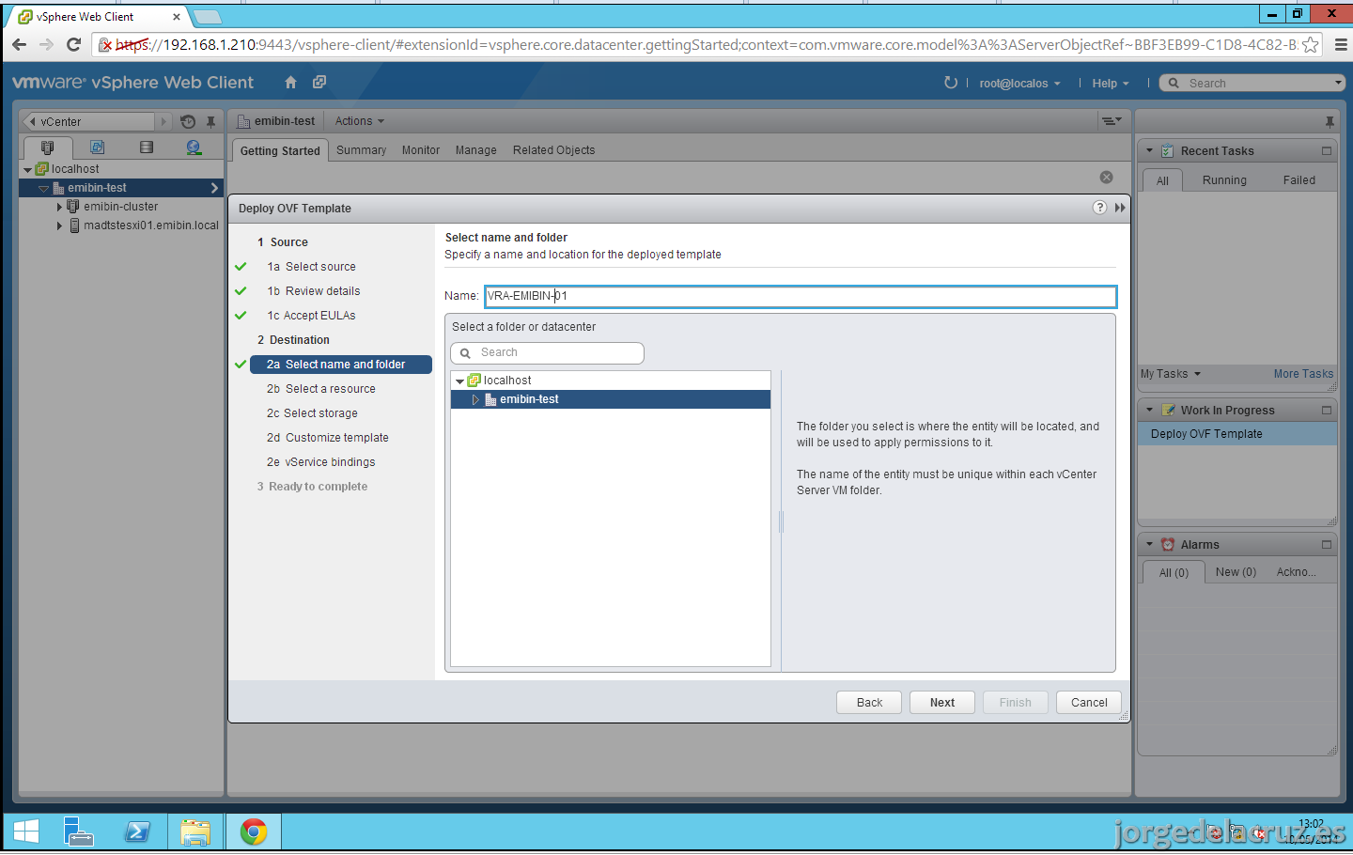Close the Getting Started hint panel
The image size is (1353, 855).
click(x=1106, y=178)
